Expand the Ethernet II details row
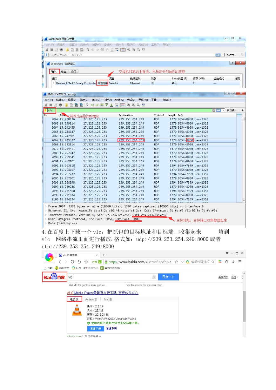The width and height of the screenshot is (276, 390). pyautogui.click(x=46, y=211)
